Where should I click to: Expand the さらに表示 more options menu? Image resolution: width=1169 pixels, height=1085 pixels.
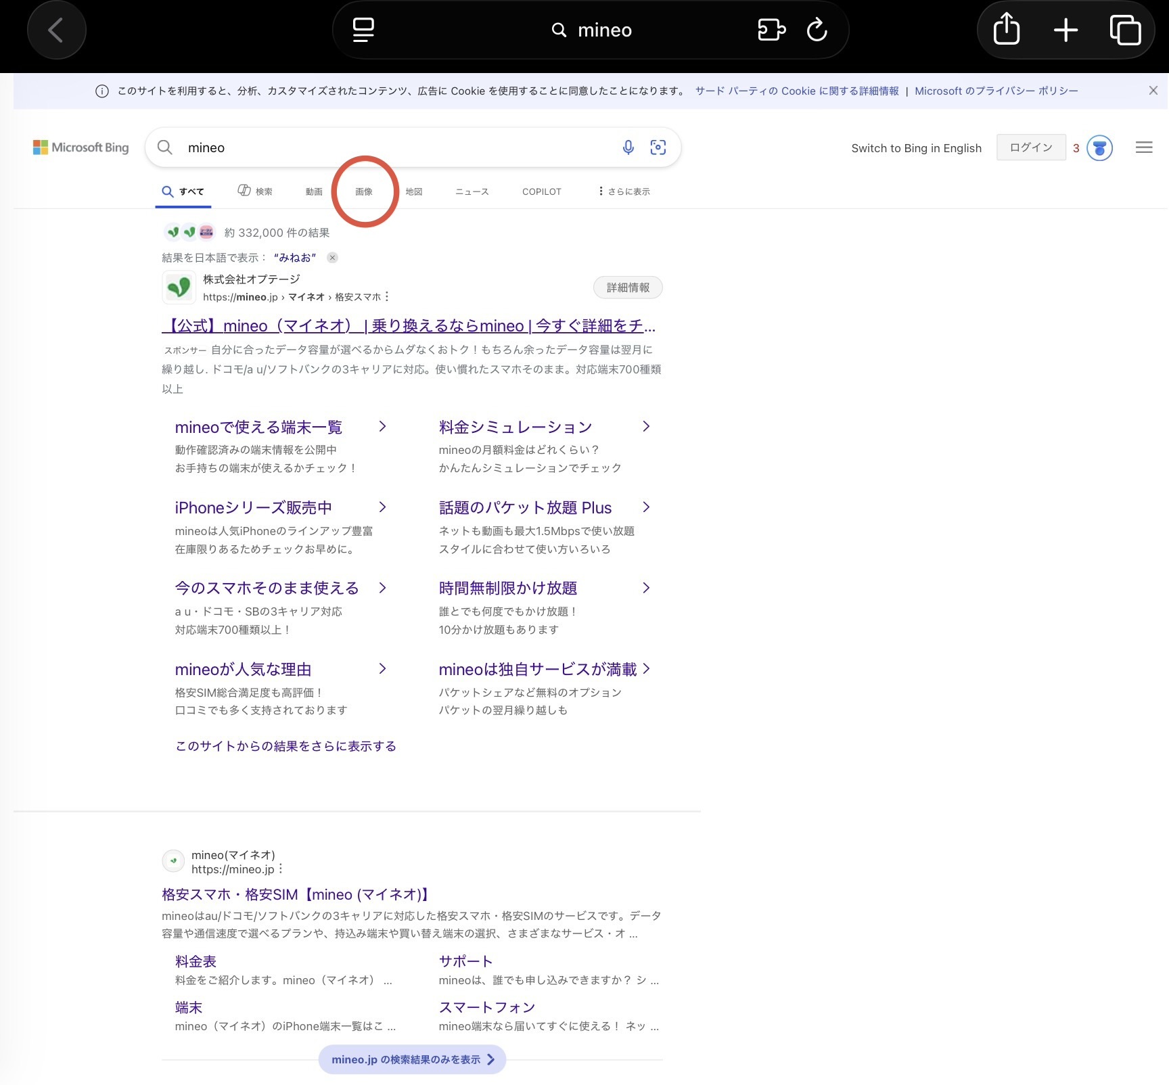click(624, 191)
